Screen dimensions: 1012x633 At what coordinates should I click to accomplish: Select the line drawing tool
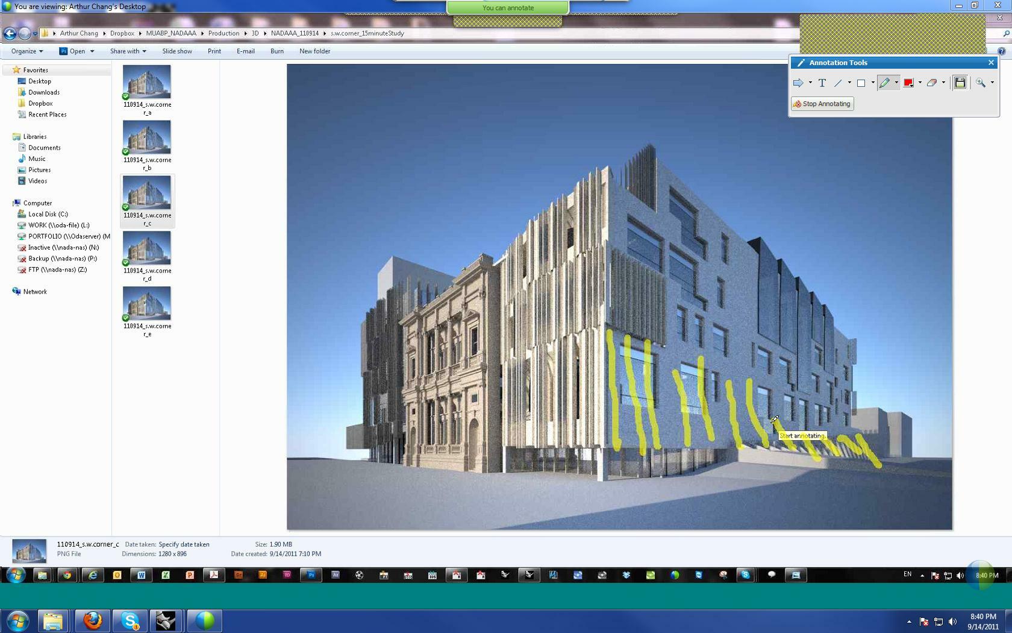(x=838, y=83)
